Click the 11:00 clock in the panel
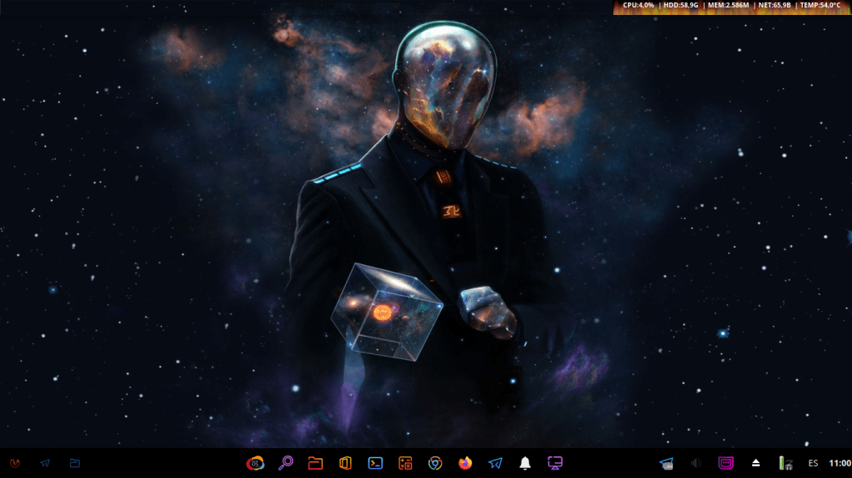Image resolution: width=852 pixels, height=478 pixels. (840, 463)
